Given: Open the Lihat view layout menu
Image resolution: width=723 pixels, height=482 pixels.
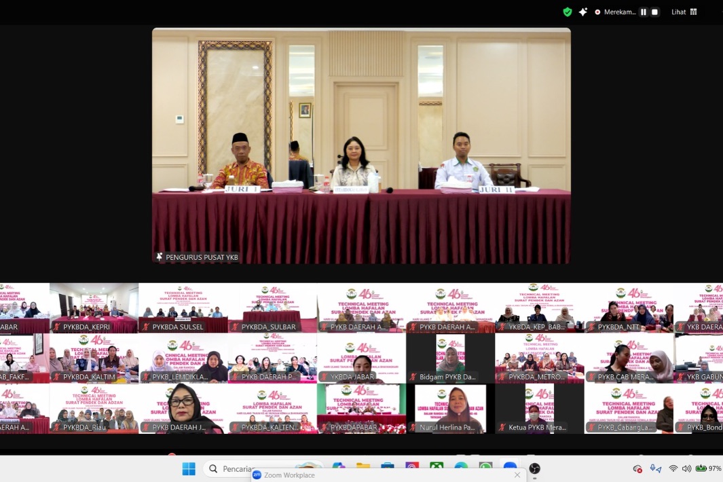Looking at the screenshot, I should pos(684,12).
